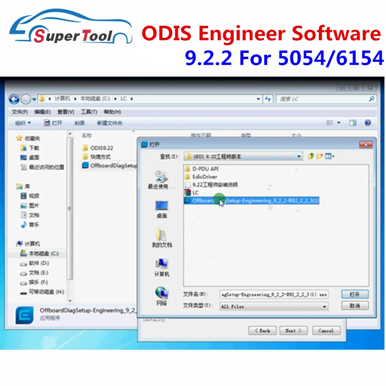This screenshot has width=386, height=386.
Task: Expand the 组织 toolbar dropdown
Action: coord(23,123)
